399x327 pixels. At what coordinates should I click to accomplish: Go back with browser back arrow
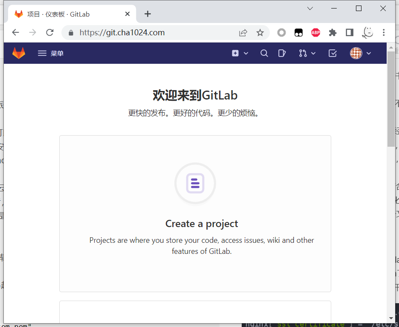click(x=16, y=32)
